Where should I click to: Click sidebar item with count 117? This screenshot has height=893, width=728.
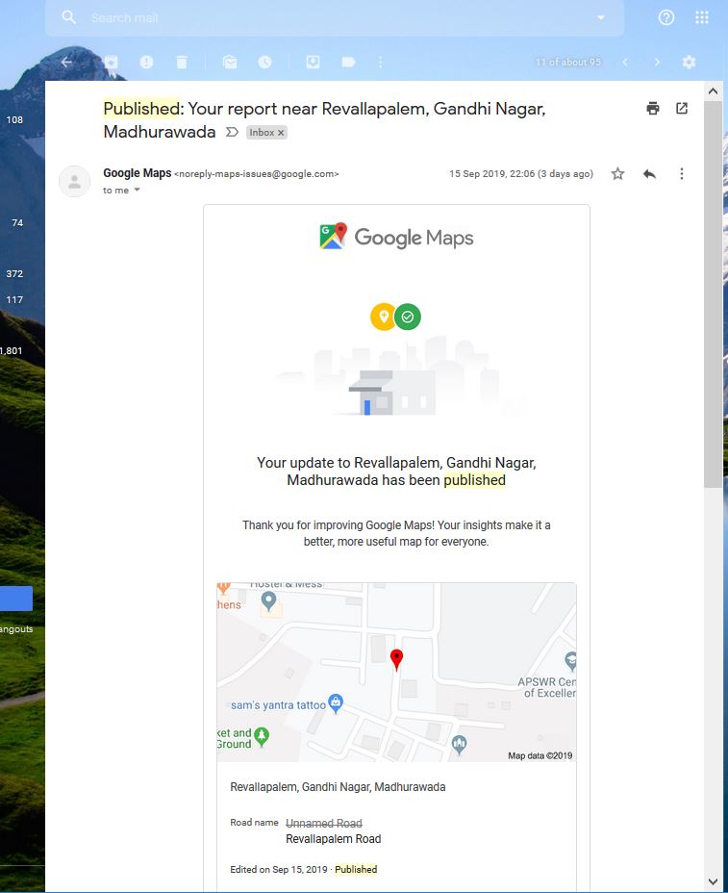(14, 299)
